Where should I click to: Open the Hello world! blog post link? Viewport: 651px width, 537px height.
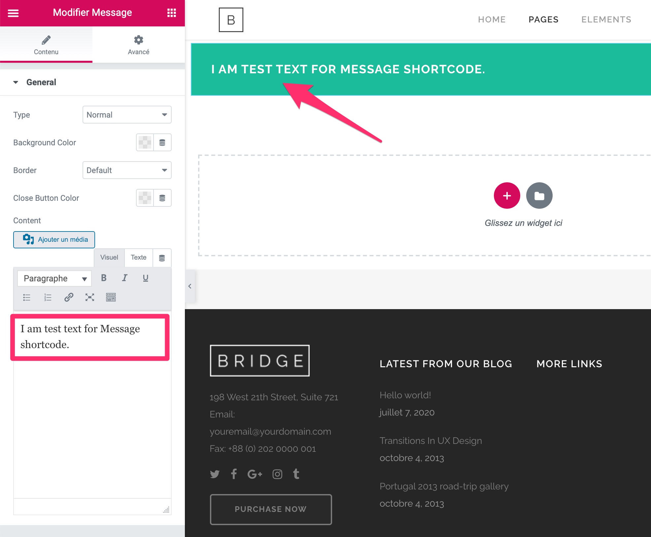click(405, 395)
